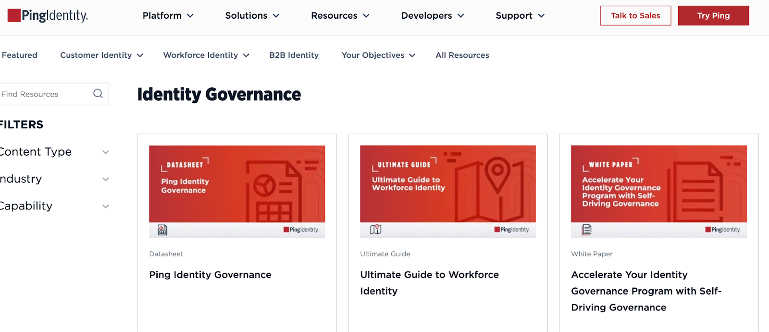This screenshot has height=332, width=769.
Task: Click the Datasheet category label
Action: point(166,254)
